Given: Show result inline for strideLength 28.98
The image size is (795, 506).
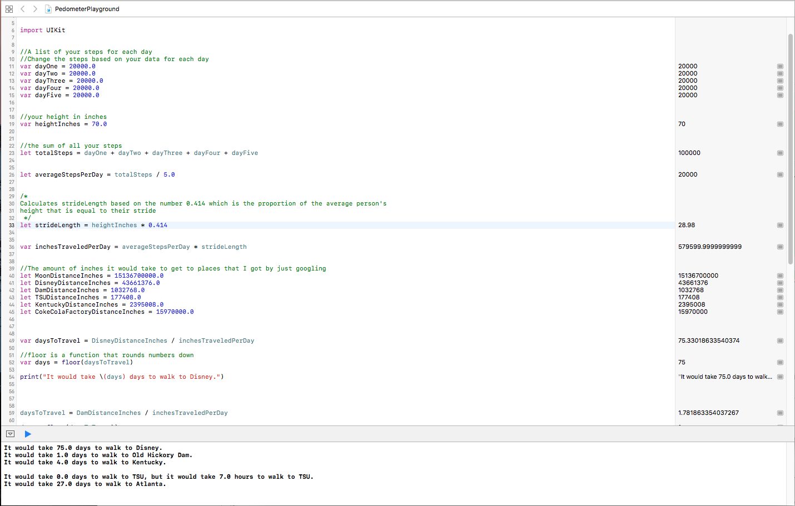Looking at the screenshot, I should tap(780, 225).
